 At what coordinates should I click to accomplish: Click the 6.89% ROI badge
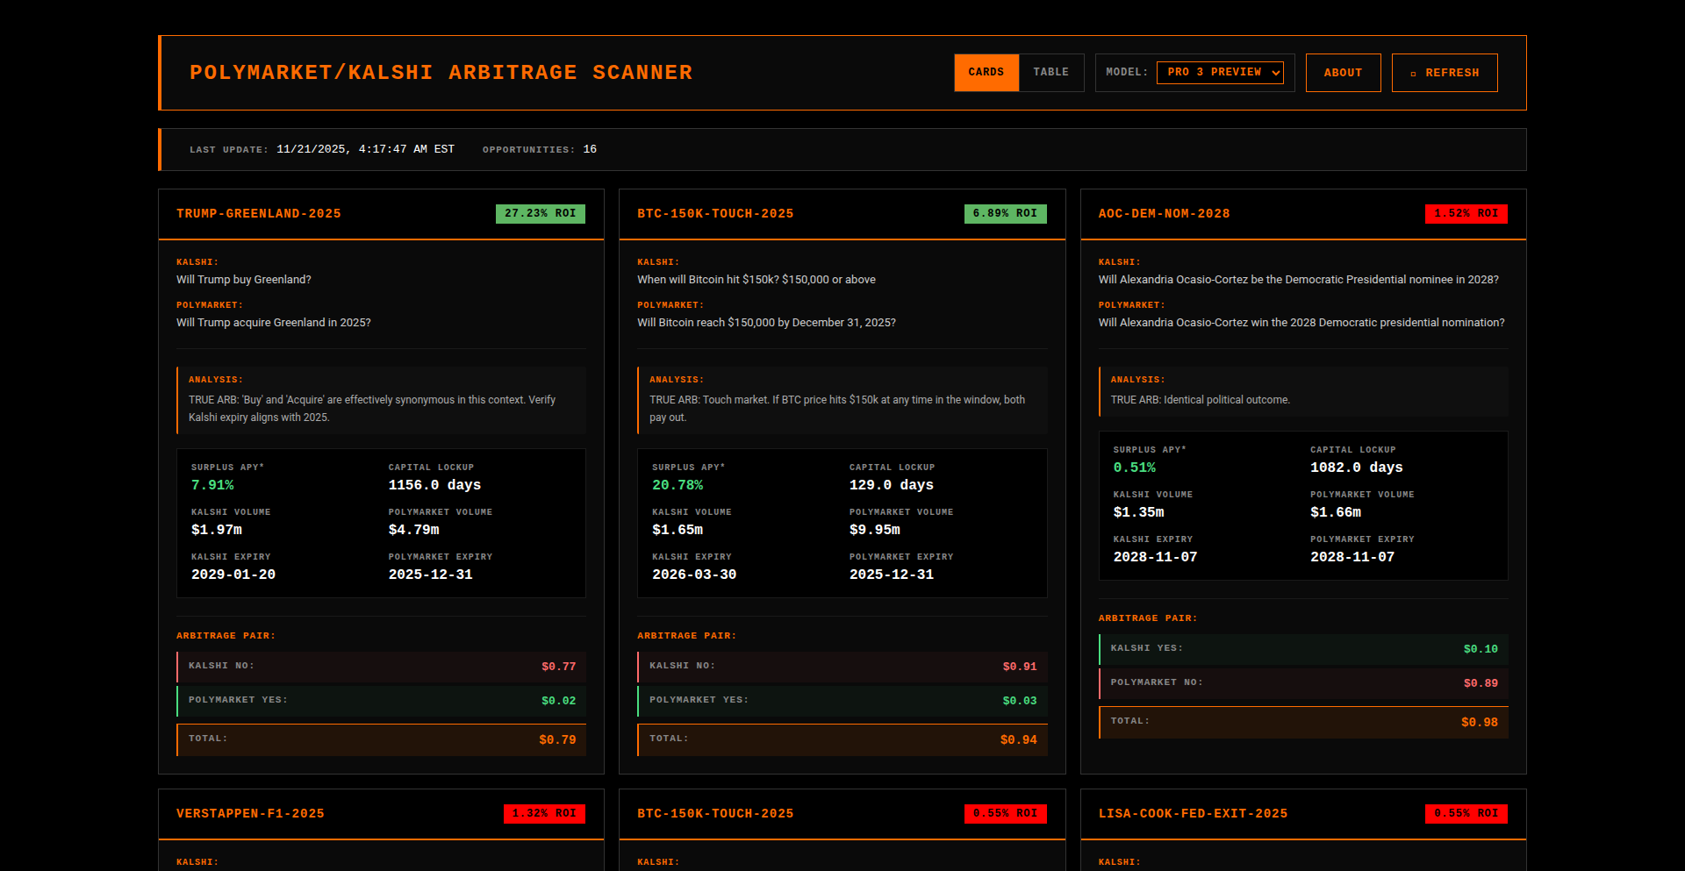(x=1004, y=214)
